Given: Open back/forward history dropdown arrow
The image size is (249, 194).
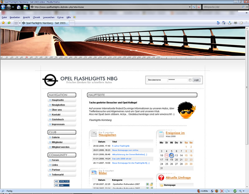Looking at the screenshot, I should [13, 7].
